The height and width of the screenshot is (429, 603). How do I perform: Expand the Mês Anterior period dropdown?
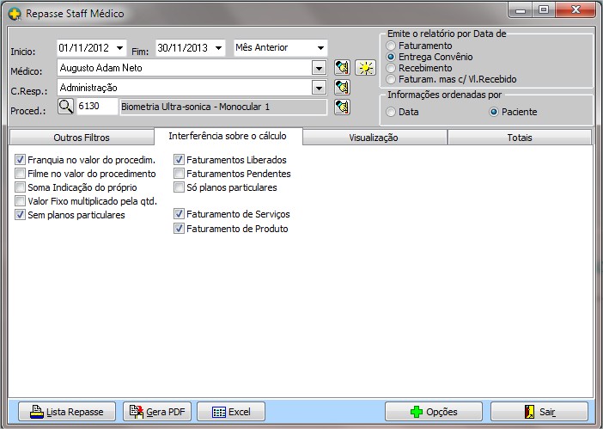(320, 47)
